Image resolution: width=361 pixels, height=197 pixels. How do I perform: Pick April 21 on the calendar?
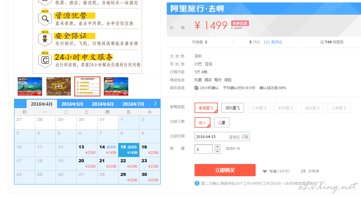tap(108, 164)
